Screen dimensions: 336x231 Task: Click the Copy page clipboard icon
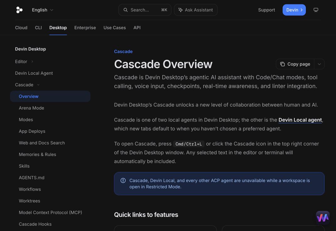pos(282,64)
